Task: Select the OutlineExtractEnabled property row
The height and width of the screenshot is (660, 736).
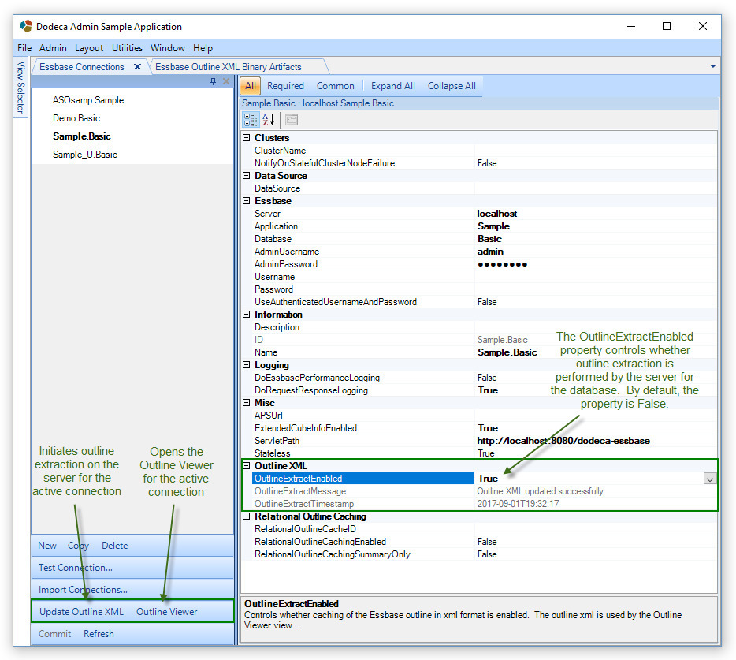Action: pos(479,479)
